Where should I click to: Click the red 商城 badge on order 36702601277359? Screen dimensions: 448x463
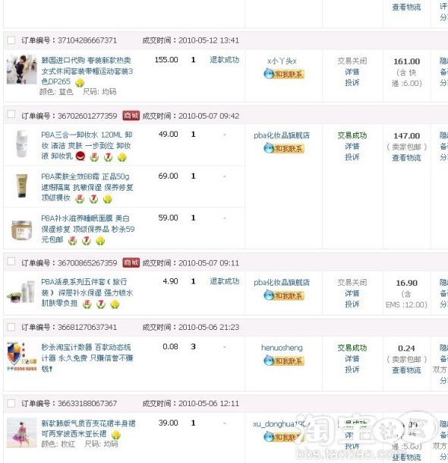[131, 116]
